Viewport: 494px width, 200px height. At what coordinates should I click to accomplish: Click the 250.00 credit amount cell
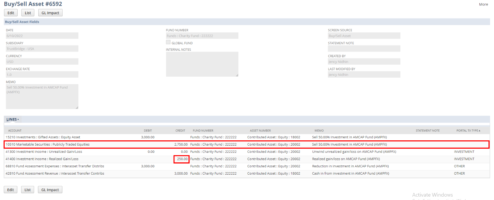pos(182,159)
